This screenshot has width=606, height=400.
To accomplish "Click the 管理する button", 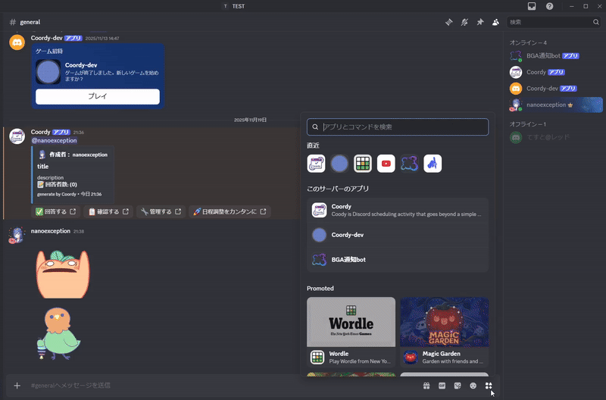I will click(161, 211).
